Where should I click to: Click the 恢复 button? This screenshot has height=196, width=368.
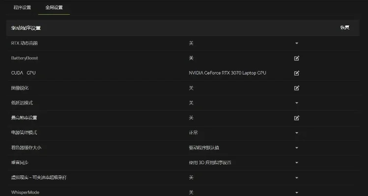tap(345, 27)
